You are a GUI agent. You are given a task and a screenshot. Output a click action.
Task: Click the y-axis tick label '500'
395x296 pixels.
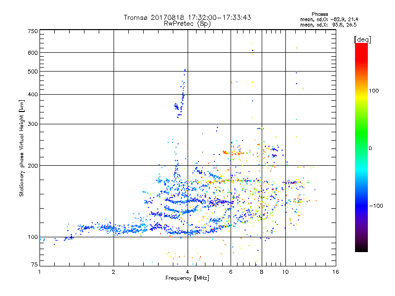tap(33, 72)
